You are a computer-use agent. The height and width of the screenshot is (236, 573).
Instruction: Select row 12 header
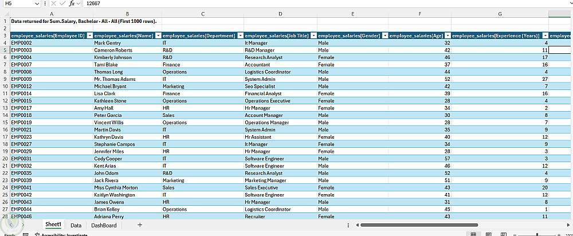click(x=5, y=101)
